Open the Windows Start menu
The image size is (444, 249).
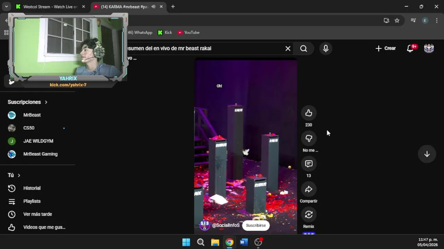(x=186, y=242)
